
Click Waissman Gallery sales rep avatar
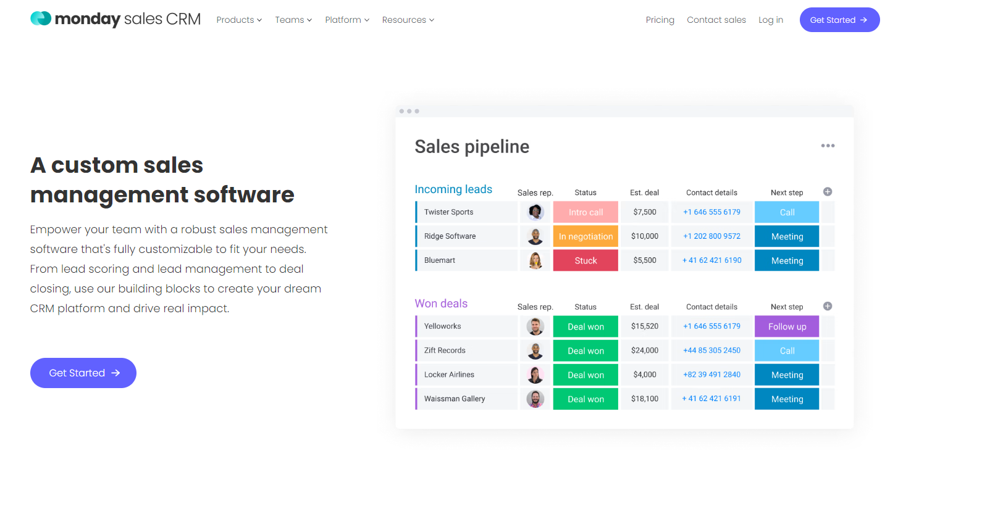click(x=535, y=399)
